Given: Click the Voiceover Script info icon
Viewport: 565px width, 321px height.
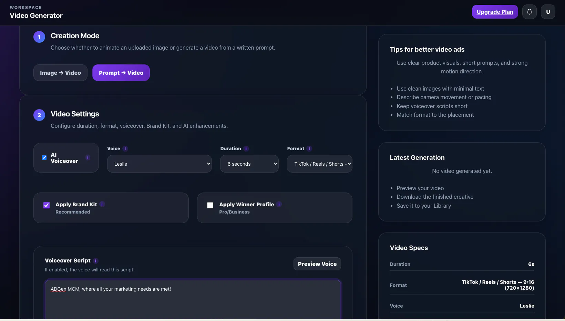Looking at the screenshot, I should point(96,261).
